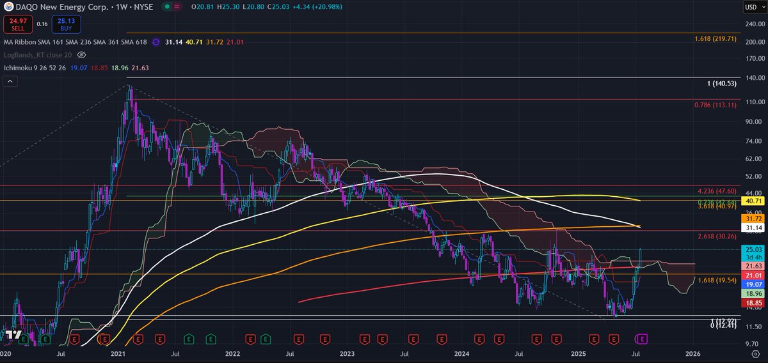Click the DAQO company logo icon

[x=7, y=6]
